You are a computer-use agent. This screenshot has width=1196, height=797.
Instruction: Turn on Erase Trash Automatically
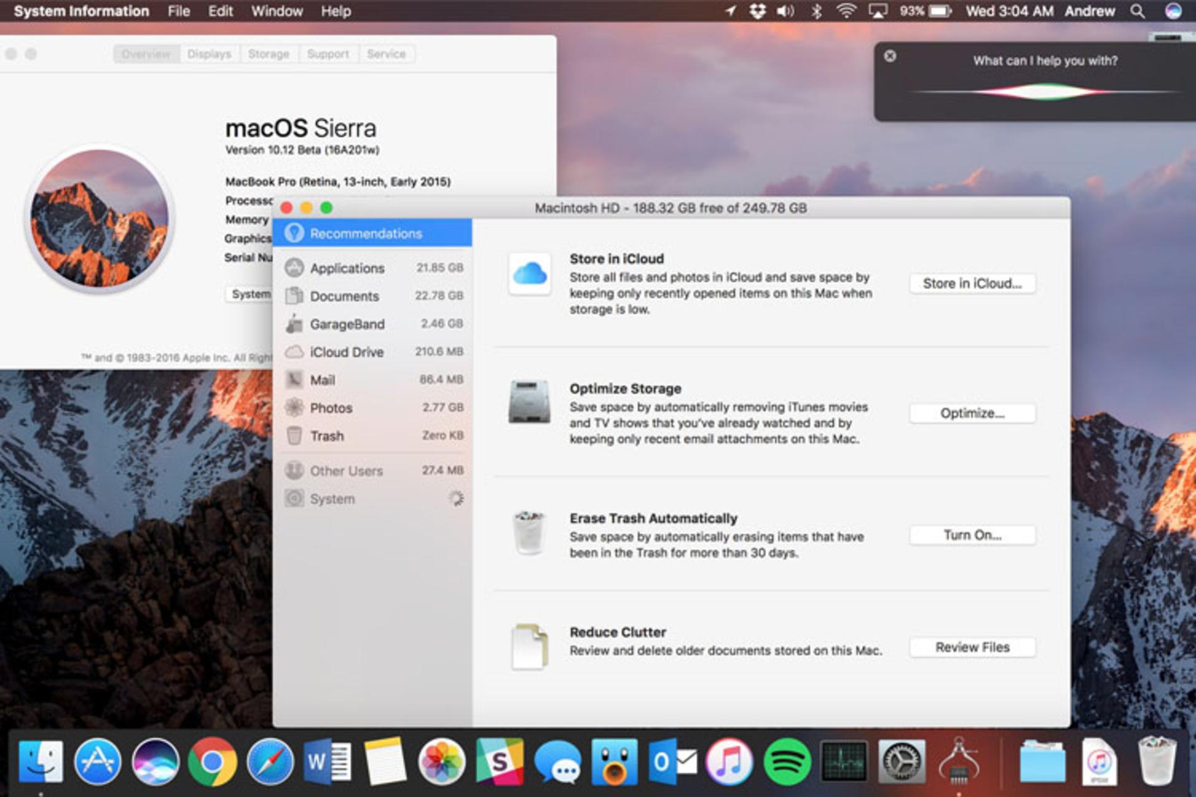972,535
